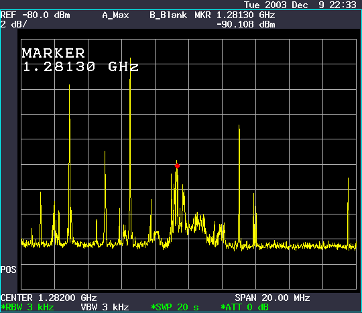Click the large MARKER heading on graph
The width and height of the screenshot is (362, 313).
[54, 53]
